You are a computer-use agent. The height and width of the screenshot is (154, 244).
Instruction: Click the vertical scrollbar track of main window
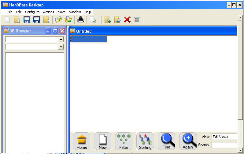[x=240, y=134]
